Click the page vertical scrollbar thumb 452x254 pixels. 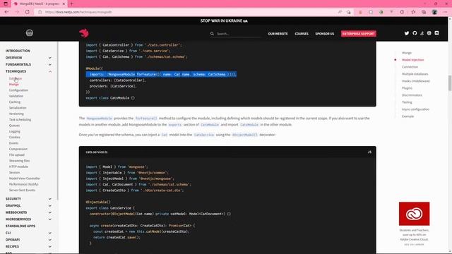(x=449, y=83)
